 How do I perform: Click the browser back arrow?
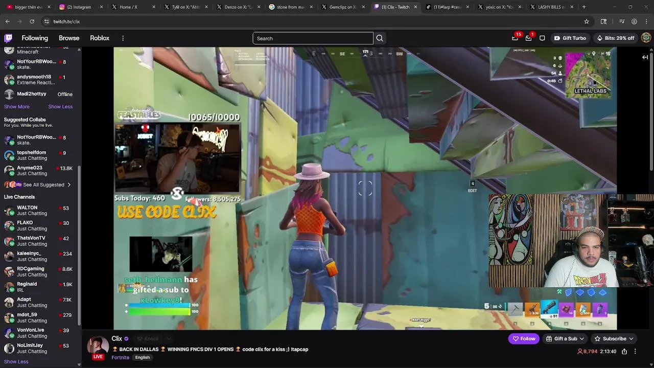click(x=7, y=21)
